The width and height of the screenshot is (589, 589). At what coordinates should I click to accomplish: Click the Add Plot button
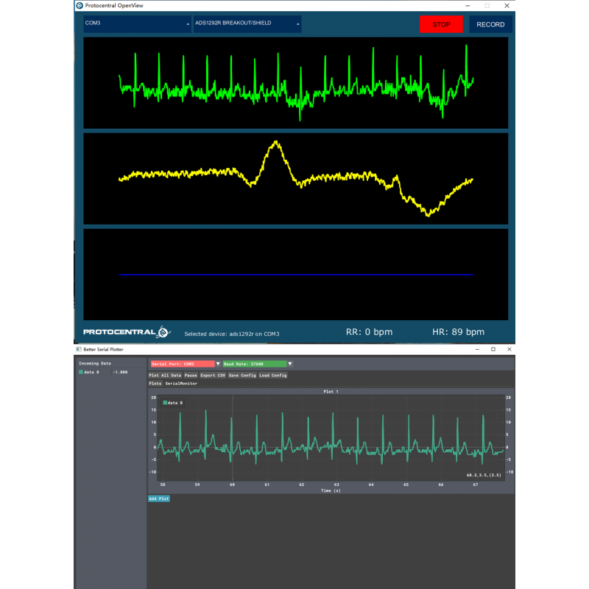(159, 498)
